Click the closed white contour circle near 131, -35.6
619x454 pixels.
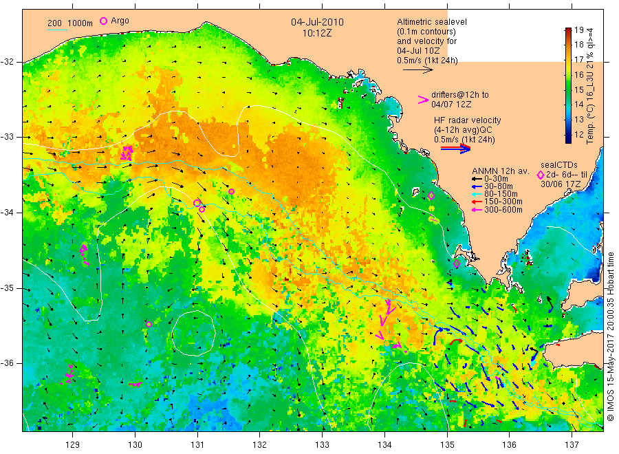194,333
